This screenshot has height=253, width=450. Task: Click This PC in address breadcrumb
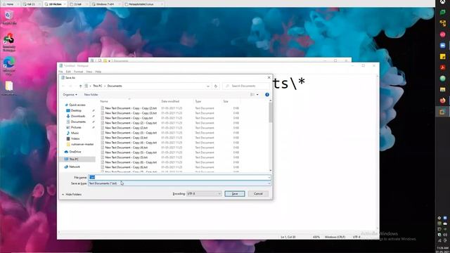[98, 86]
